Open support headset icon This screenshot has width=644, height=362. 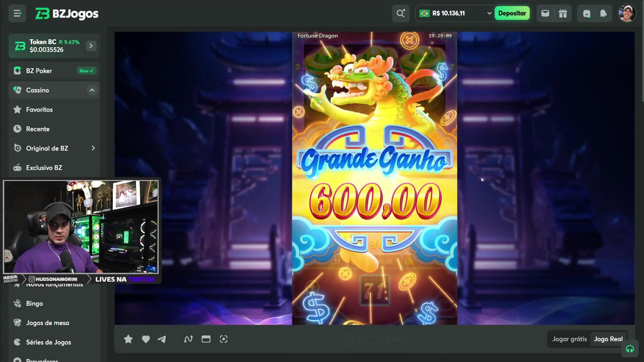click(x=630, y=349)
